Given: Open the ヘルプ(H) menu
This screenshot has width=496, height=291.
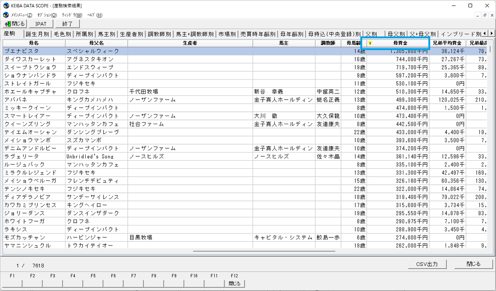Looking at the screenshot, I should click(95, 15).
